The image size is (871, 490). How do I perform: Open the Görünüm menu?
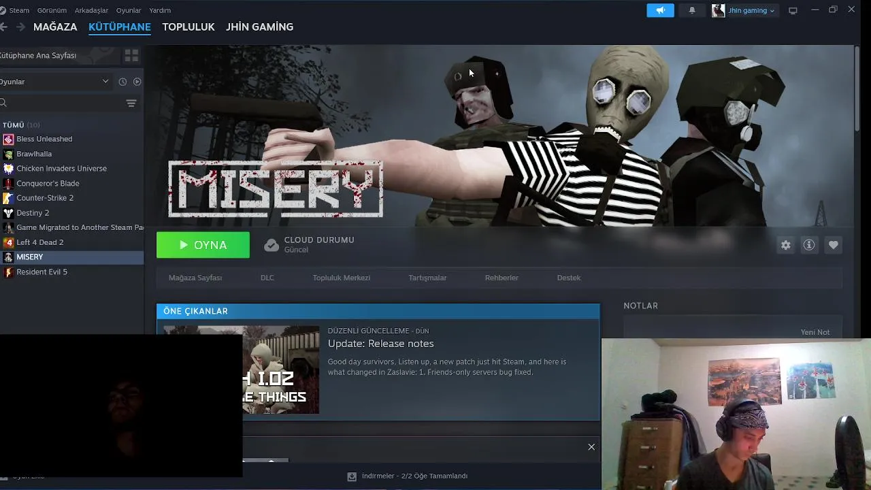pyautogui.click(x=52, y=10)
